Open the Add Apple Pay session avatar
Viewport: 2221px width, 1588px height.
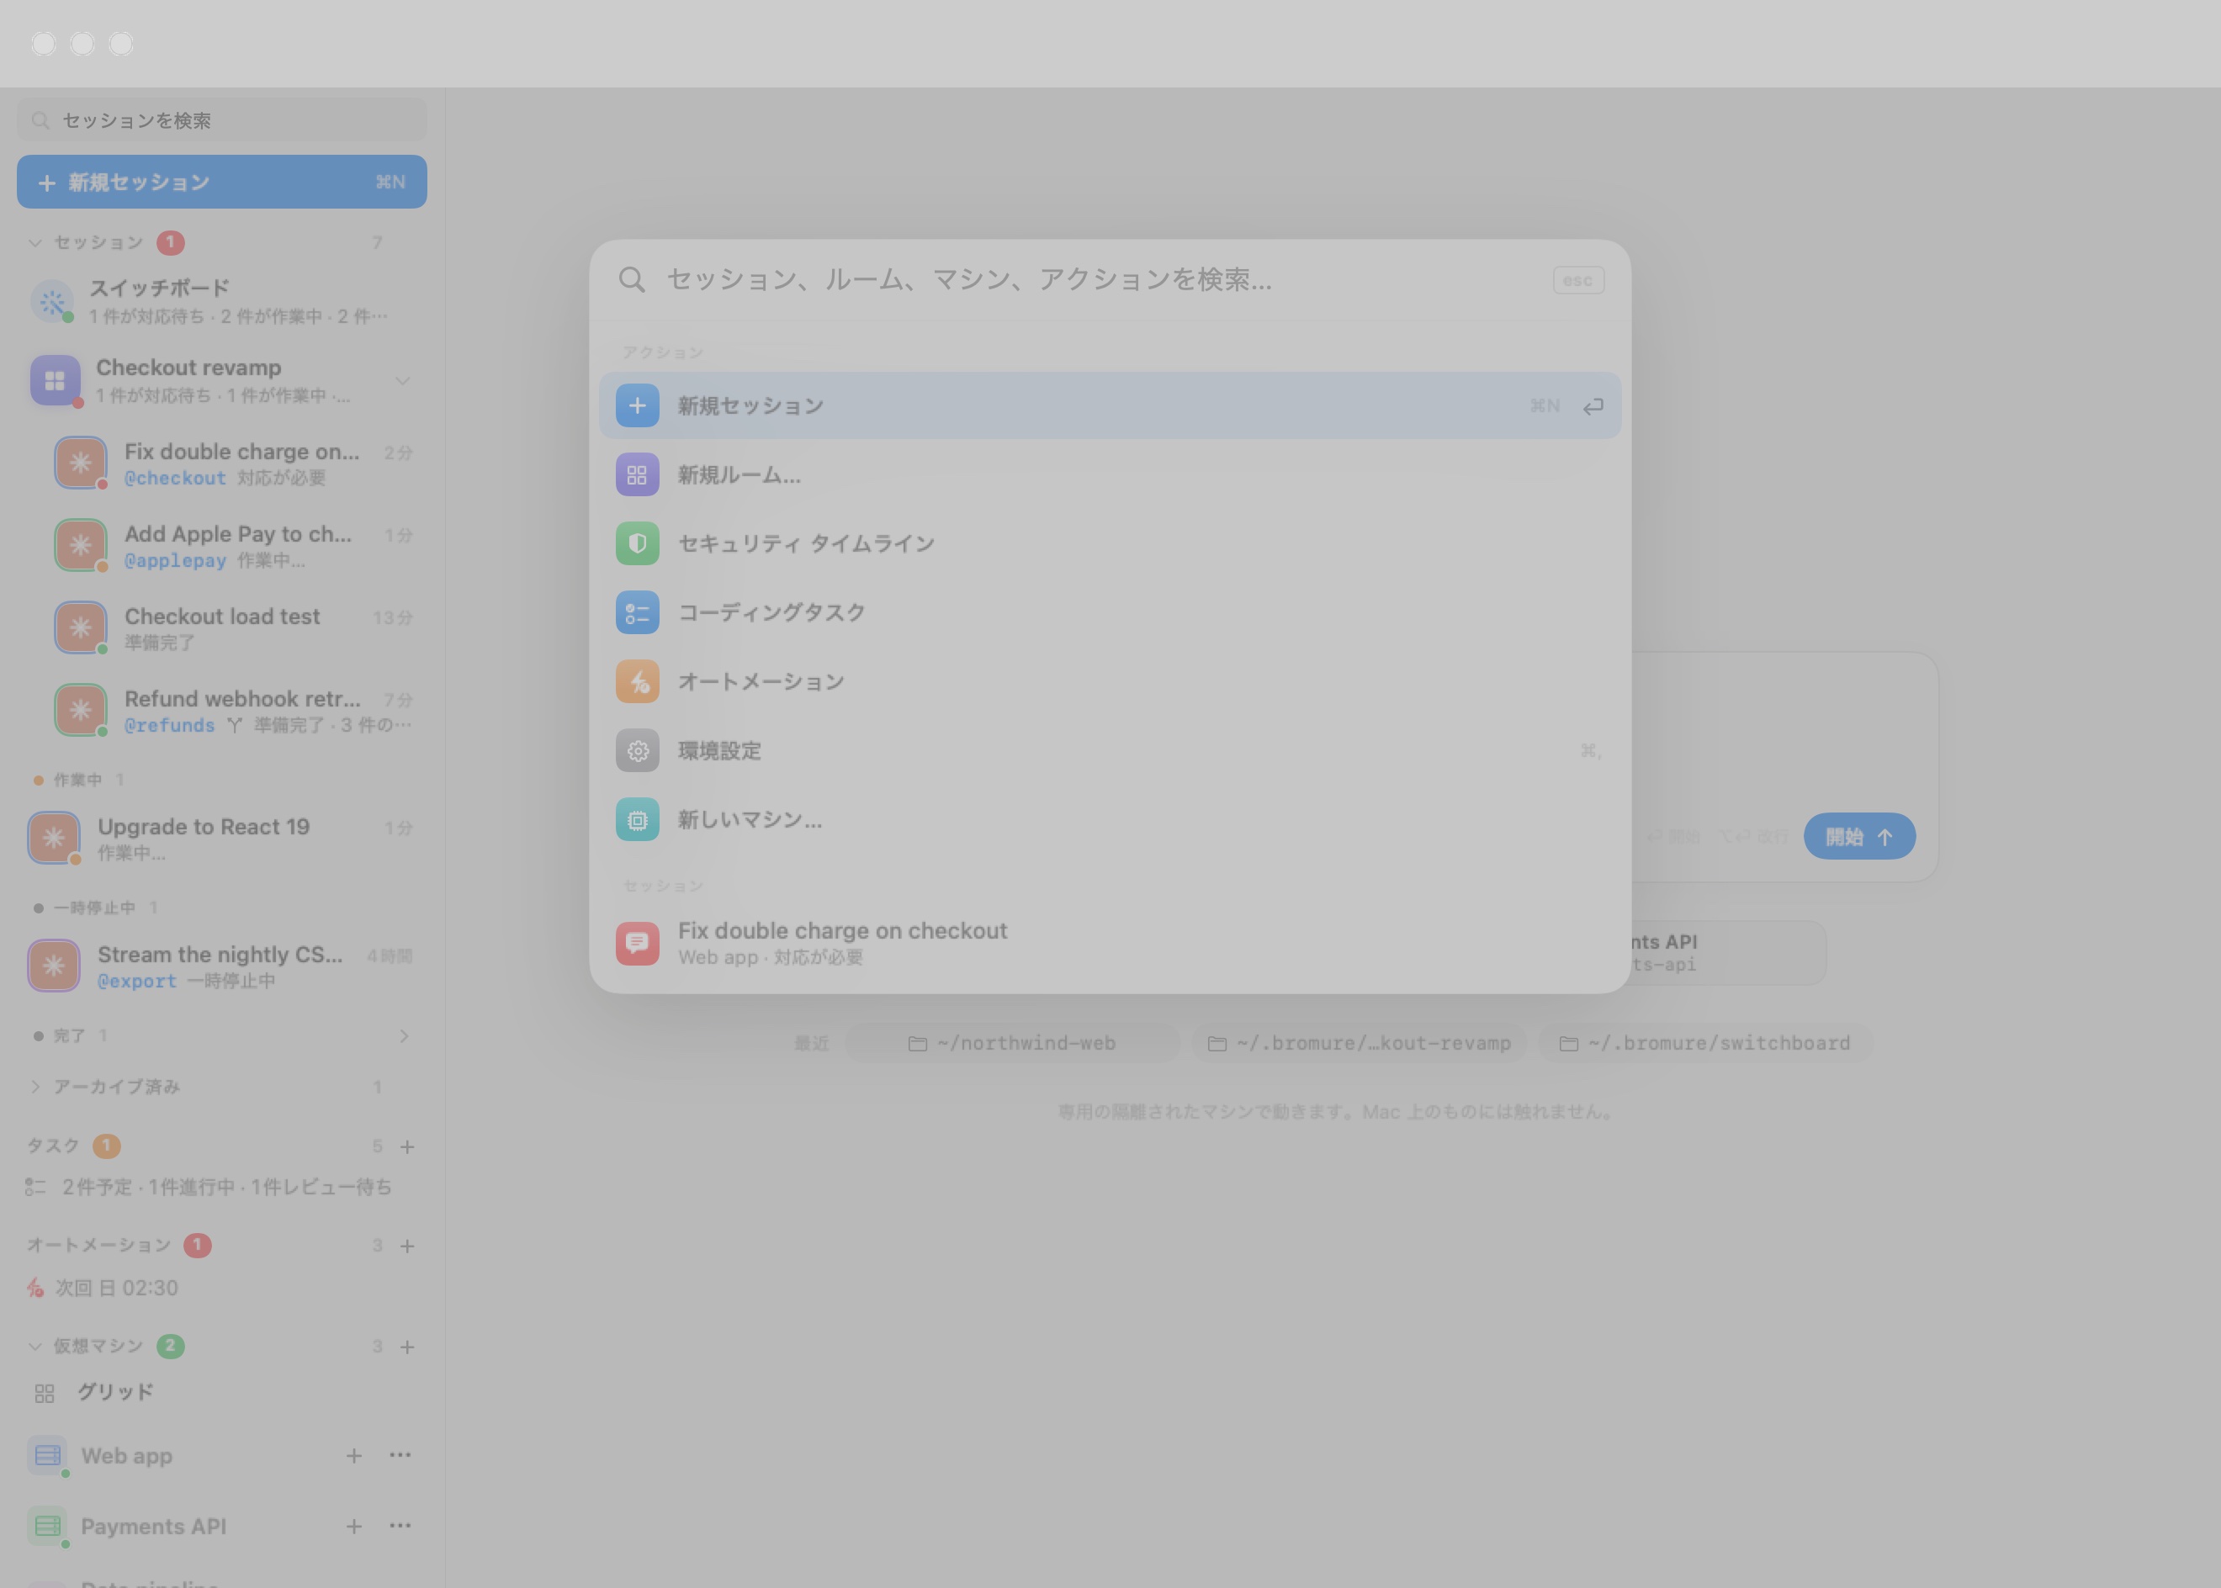tap(80, 546)
